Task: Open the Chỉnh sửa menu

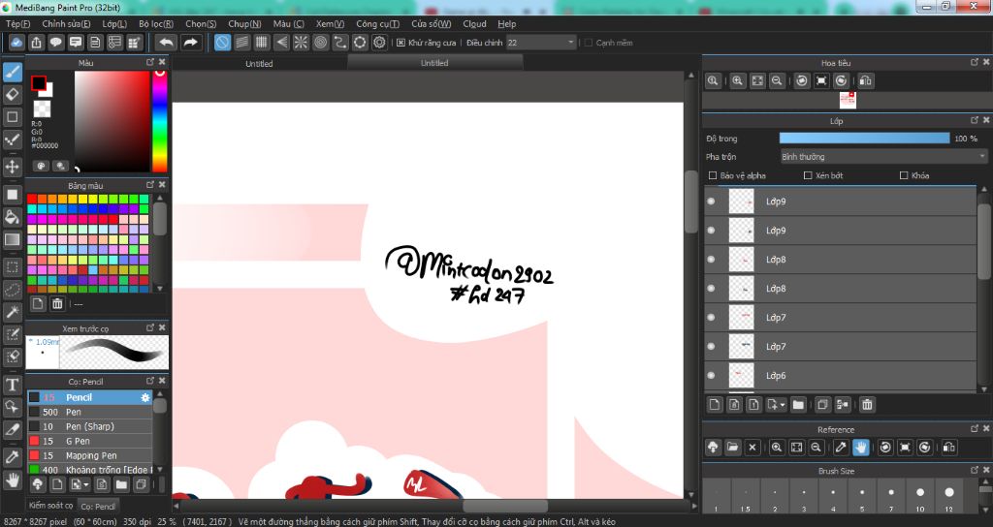Action: [x=66, y=23]
